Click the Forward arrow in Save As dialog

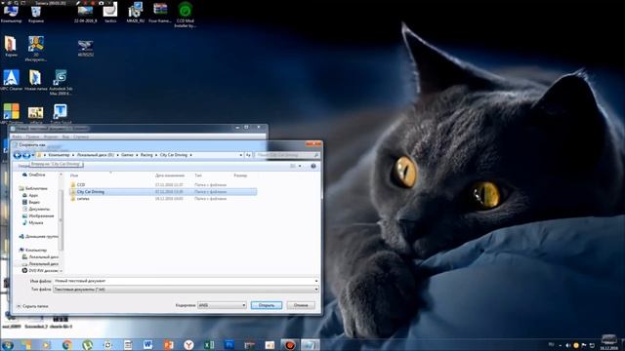pos(26,155)
